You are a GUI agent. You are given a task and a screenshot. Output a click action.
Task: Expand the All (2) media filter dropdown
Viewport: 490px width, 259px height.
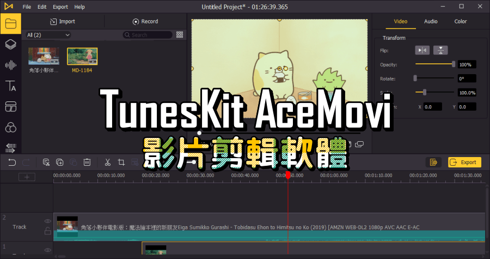coord(48,35)
